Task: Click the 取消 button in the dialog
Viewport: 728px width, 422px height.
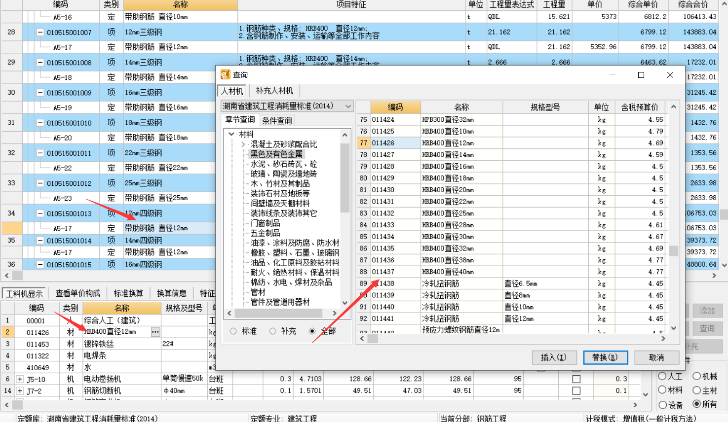Action: 656,357
